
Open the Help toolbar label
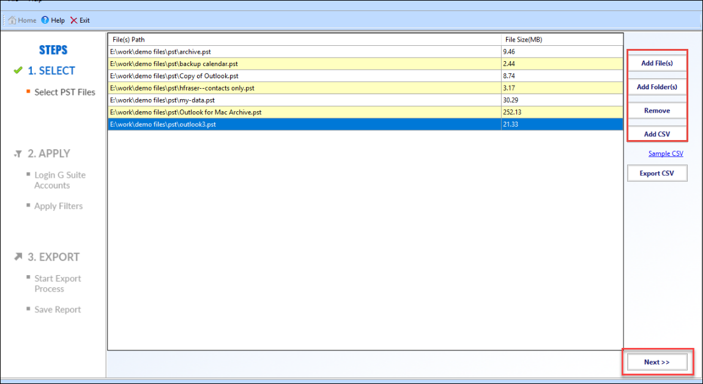point(58,20)
